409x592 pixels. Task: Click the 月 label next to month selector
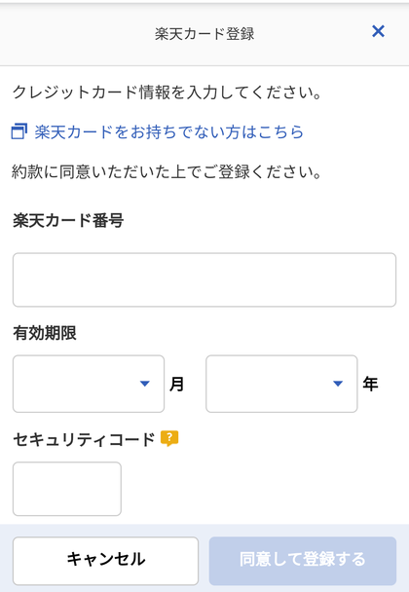pos(176,384)
